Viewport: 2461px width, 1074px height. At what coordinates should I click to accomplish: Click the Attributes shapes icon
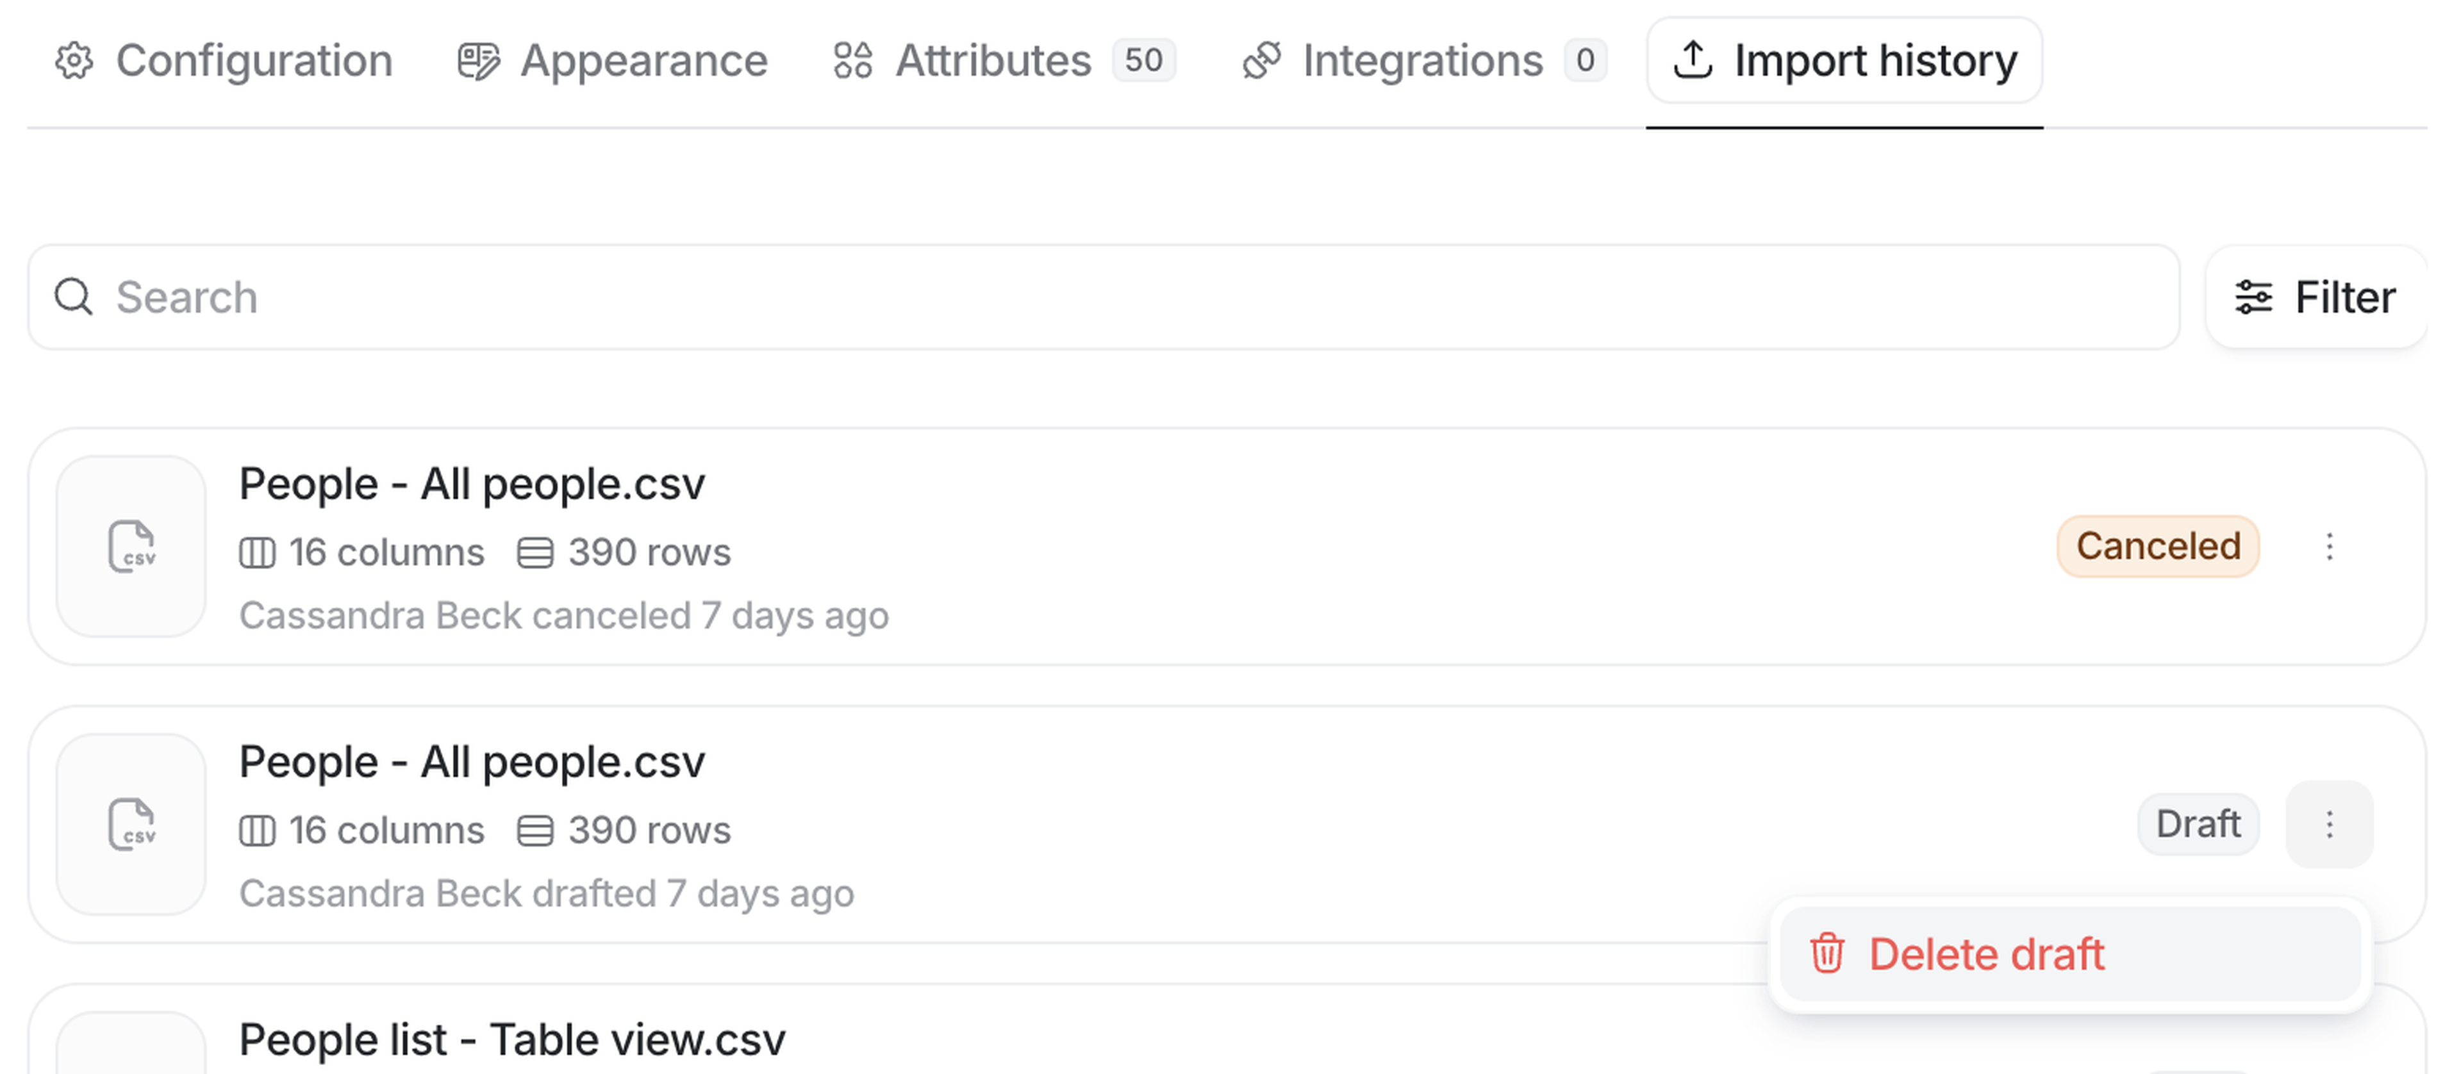852,61
